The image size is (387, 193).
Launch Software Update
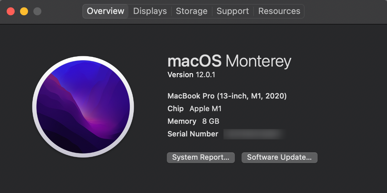pos(279,157)
